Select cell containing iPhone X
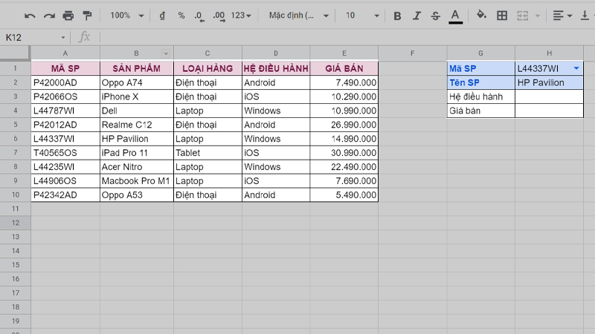595x334 pixels. pos(137,96)
